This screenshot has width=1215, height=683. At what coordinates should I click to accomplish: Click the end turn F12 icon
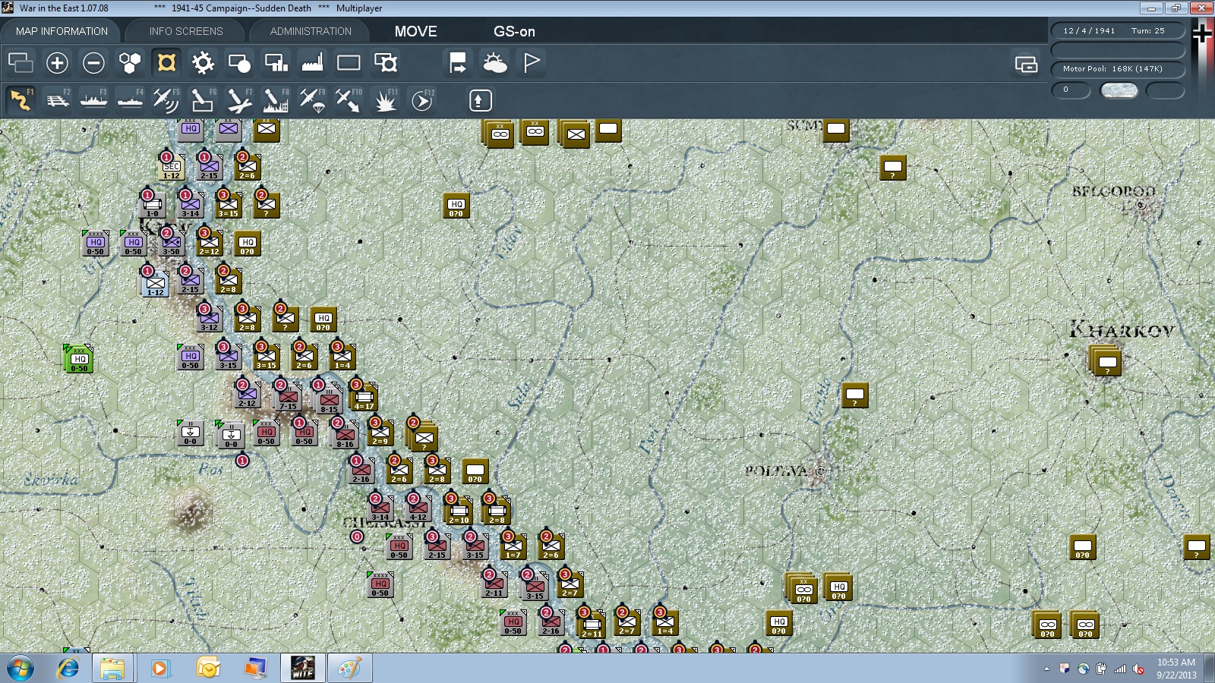coord(421,100)
